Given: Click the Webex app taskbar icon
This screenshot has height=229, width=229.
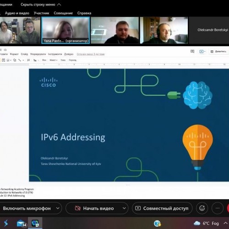Looking at the screenshot, I should 35,224.
